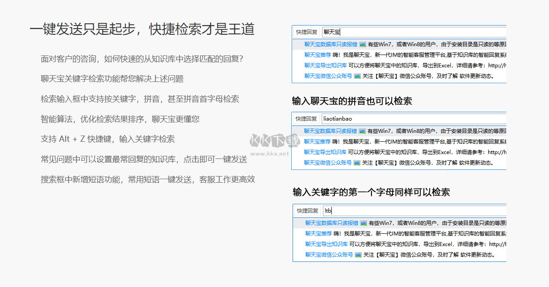Click image icon after 聊天宝微信公众账号 in ltb panel

click(358, 255)
